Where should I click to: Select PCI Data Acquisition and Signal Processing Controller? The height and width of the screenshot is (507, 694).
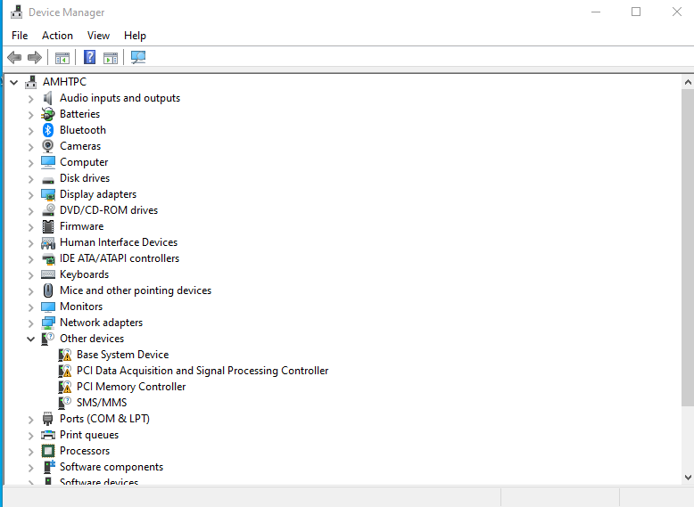(x=202, y=371)
